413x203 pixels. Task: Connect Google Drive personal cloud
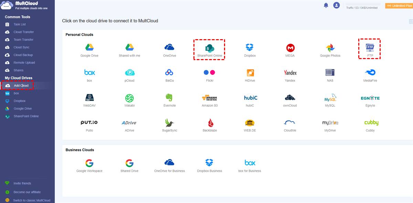tap(89, 50)
